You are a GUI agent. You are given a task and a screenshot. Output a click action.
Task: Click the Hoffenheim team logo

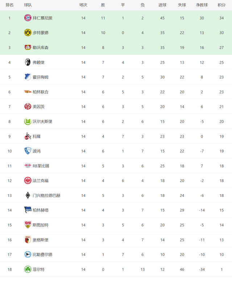pos(28,77)
